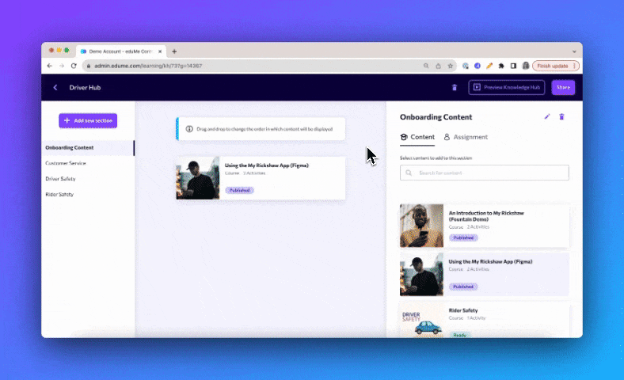Click the trash icon in the top header

click(454, 88)
